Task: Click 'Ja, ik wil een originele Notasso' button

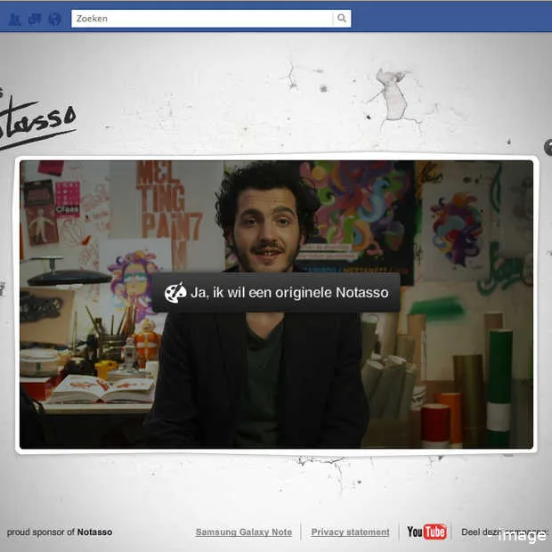Action: (276, 293)
